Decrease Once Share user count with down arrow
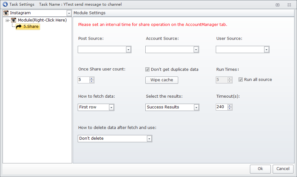This screenshot has width=297, height=177. [92, 81]
